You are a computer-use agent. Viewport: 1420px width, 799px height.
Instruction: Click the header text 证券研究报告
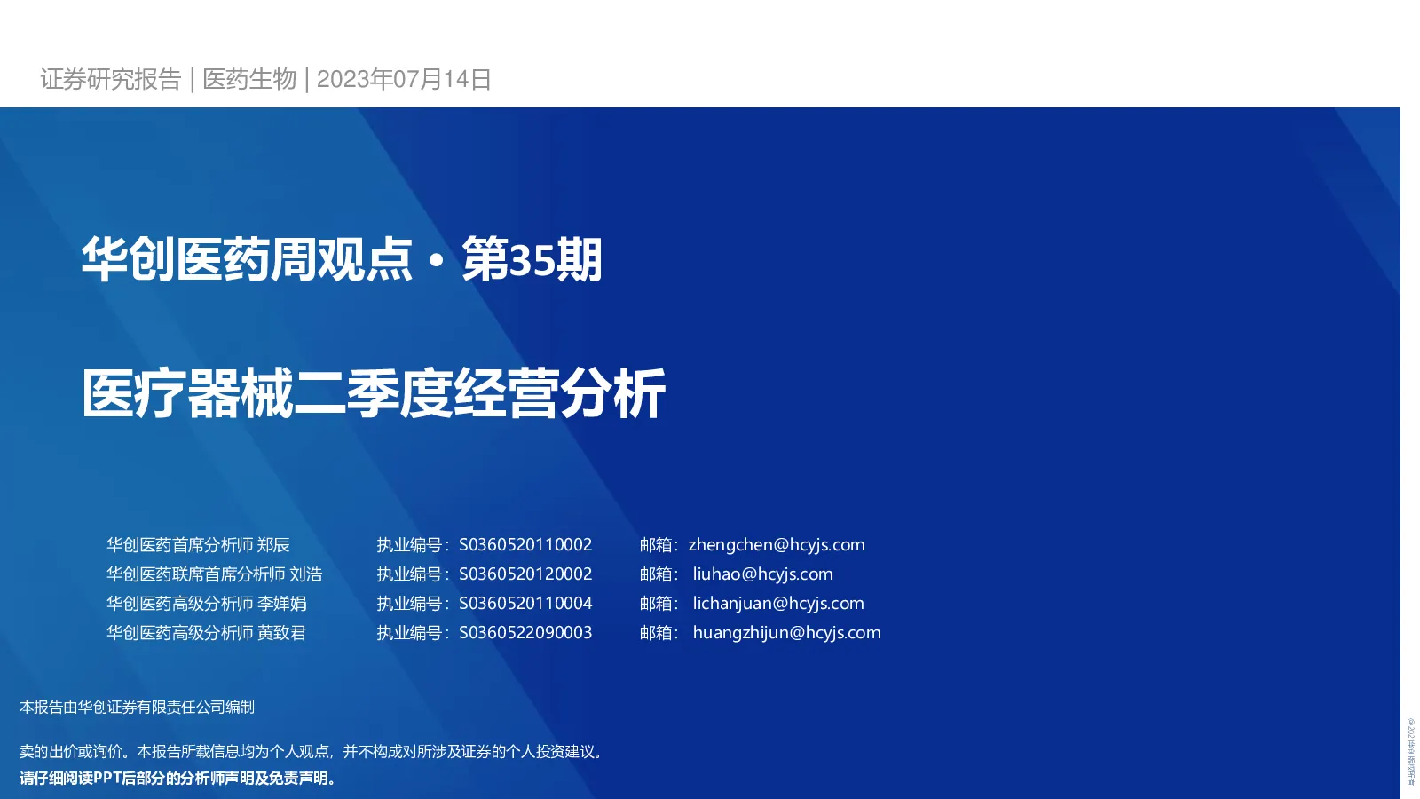pos(111,79)
